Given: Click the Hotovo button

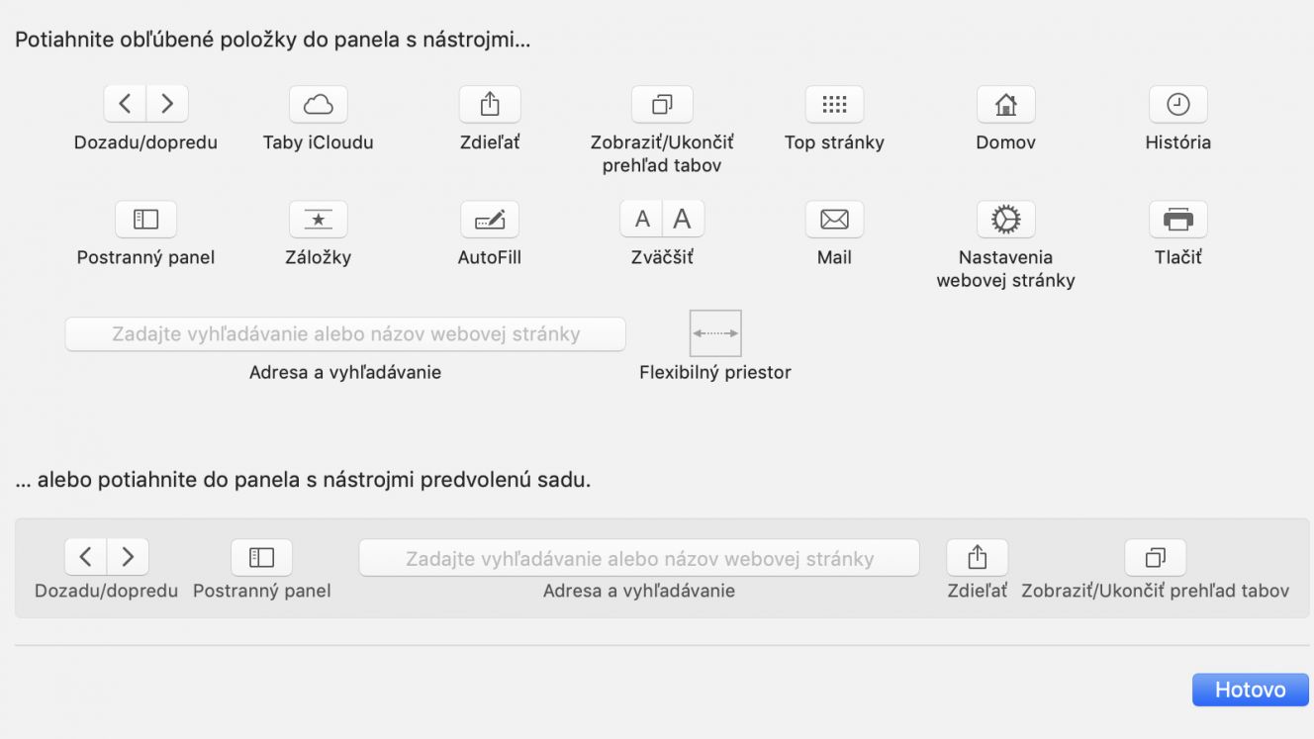Looking at the screenshot, I should [x=1251, y=690].
